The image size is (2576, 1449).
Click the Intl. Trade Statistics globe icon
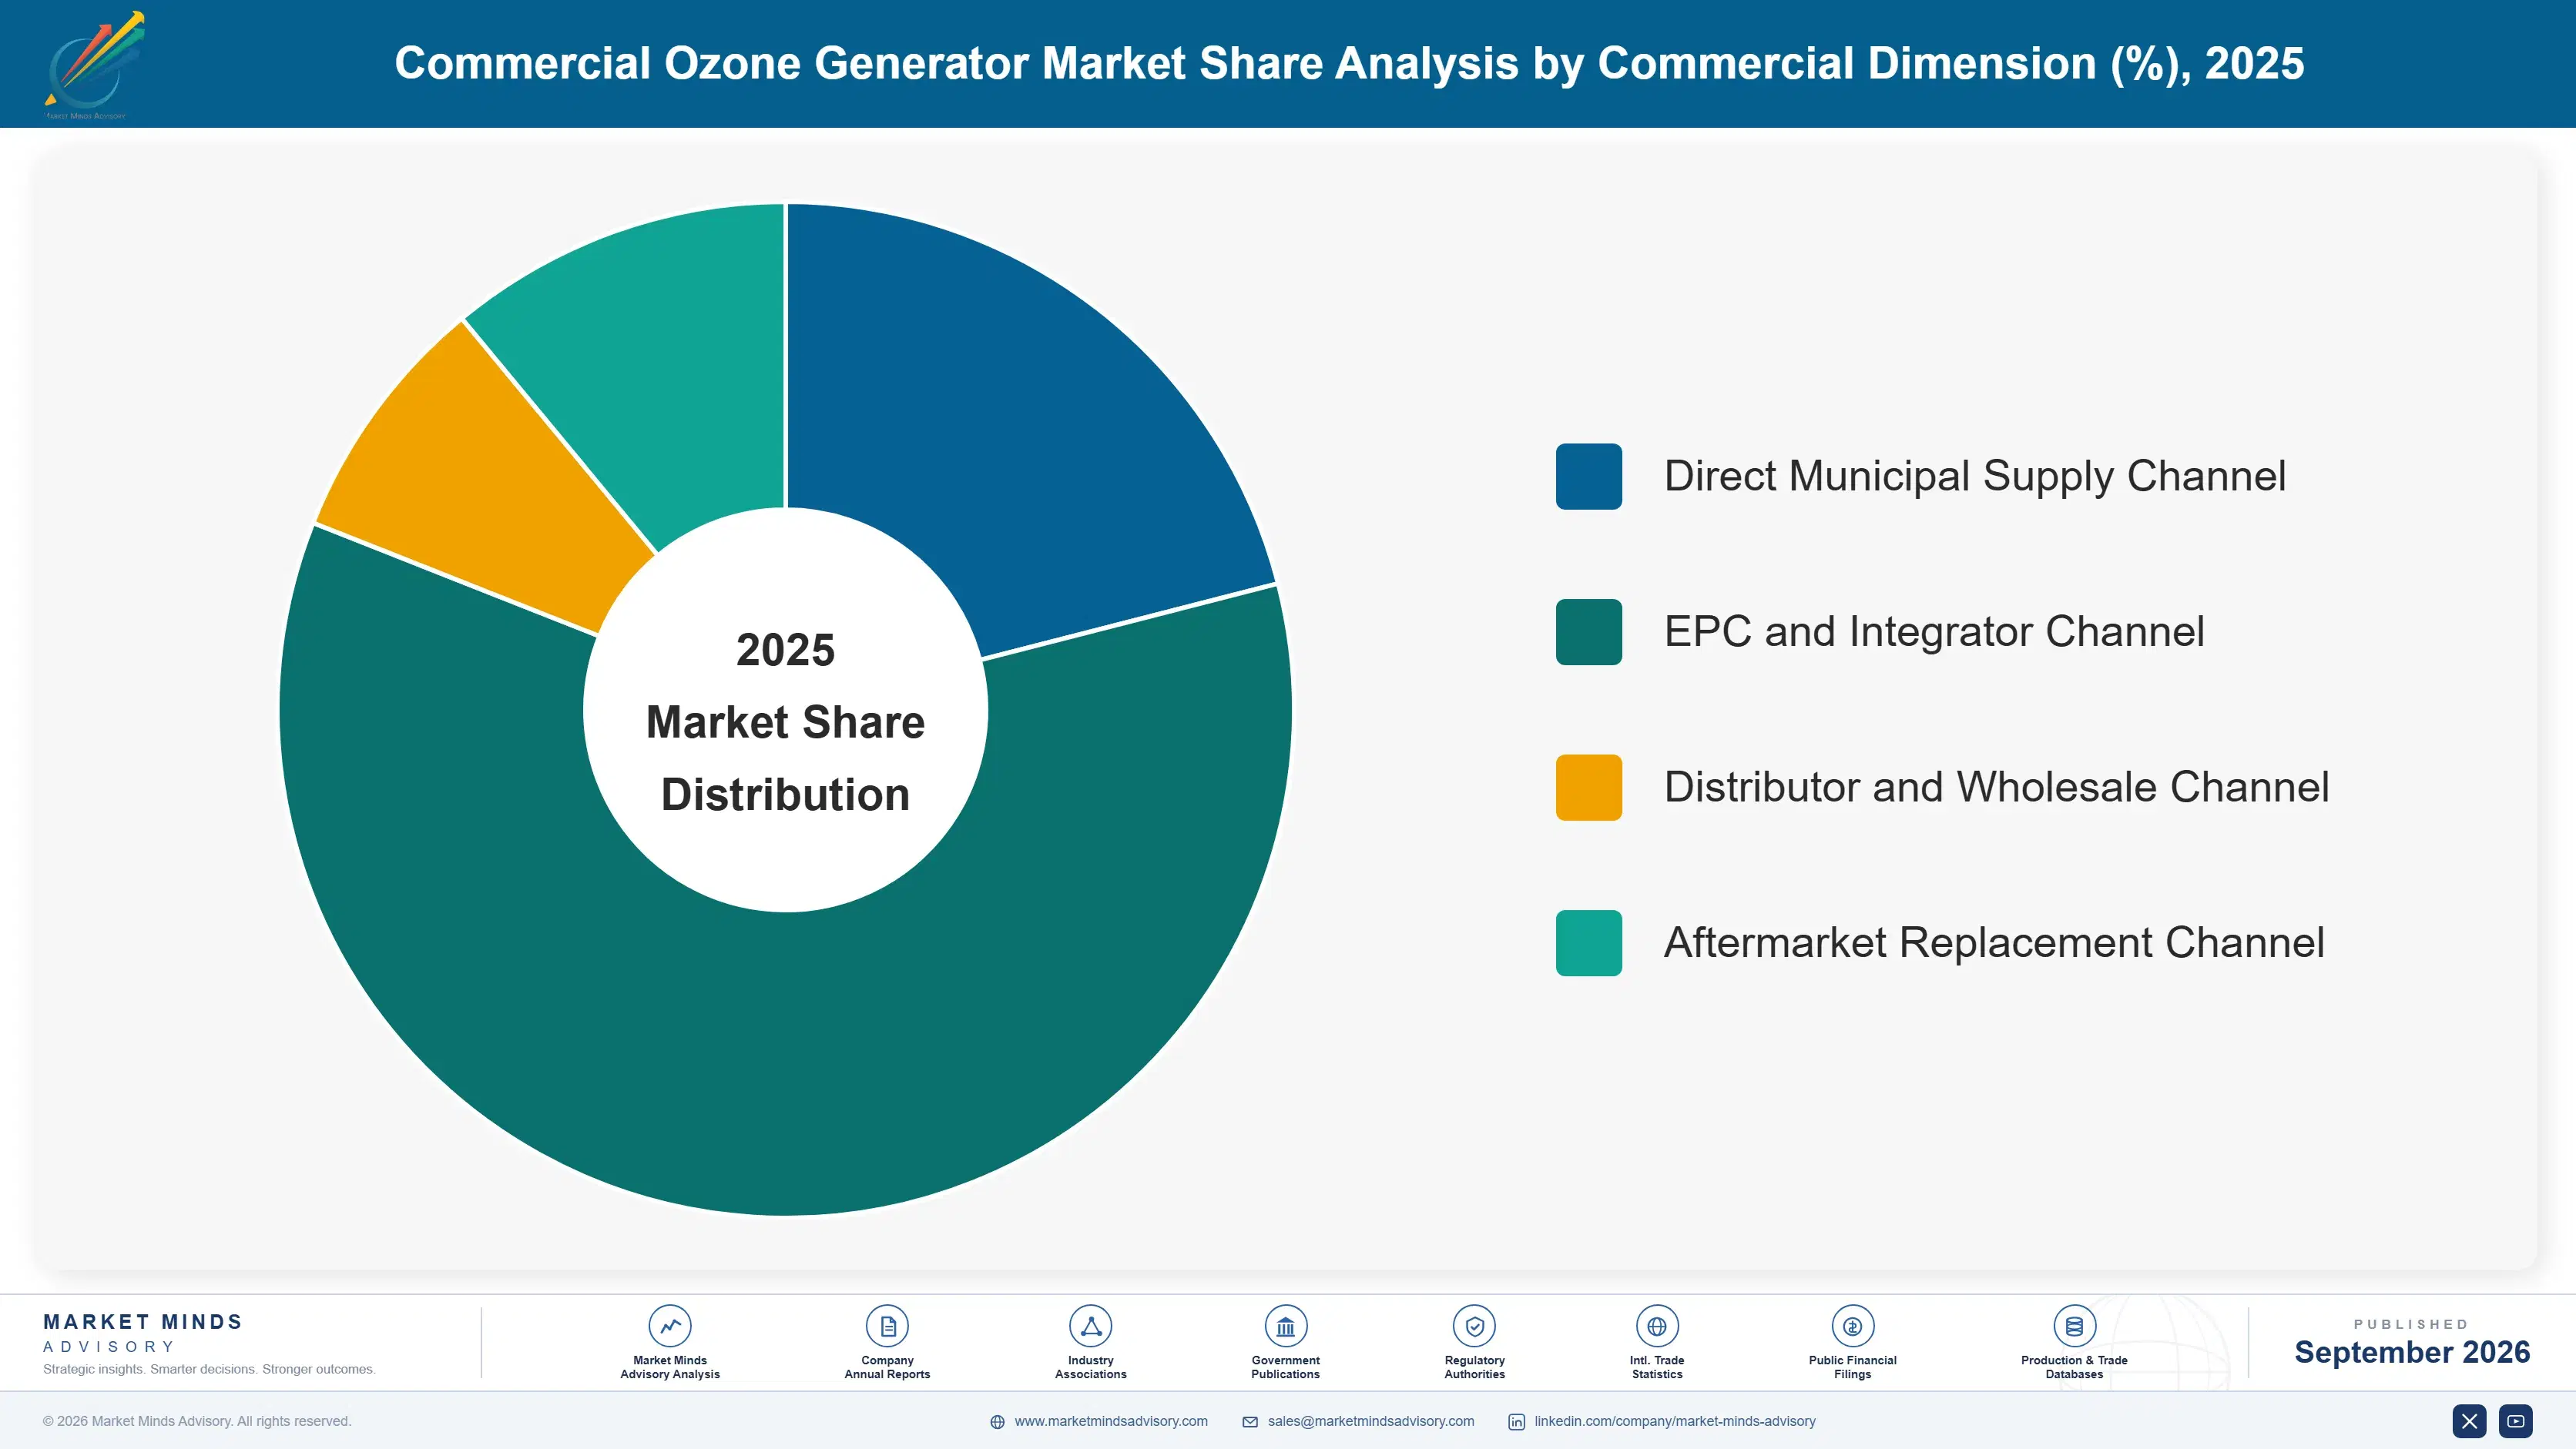point(1657,1326)
